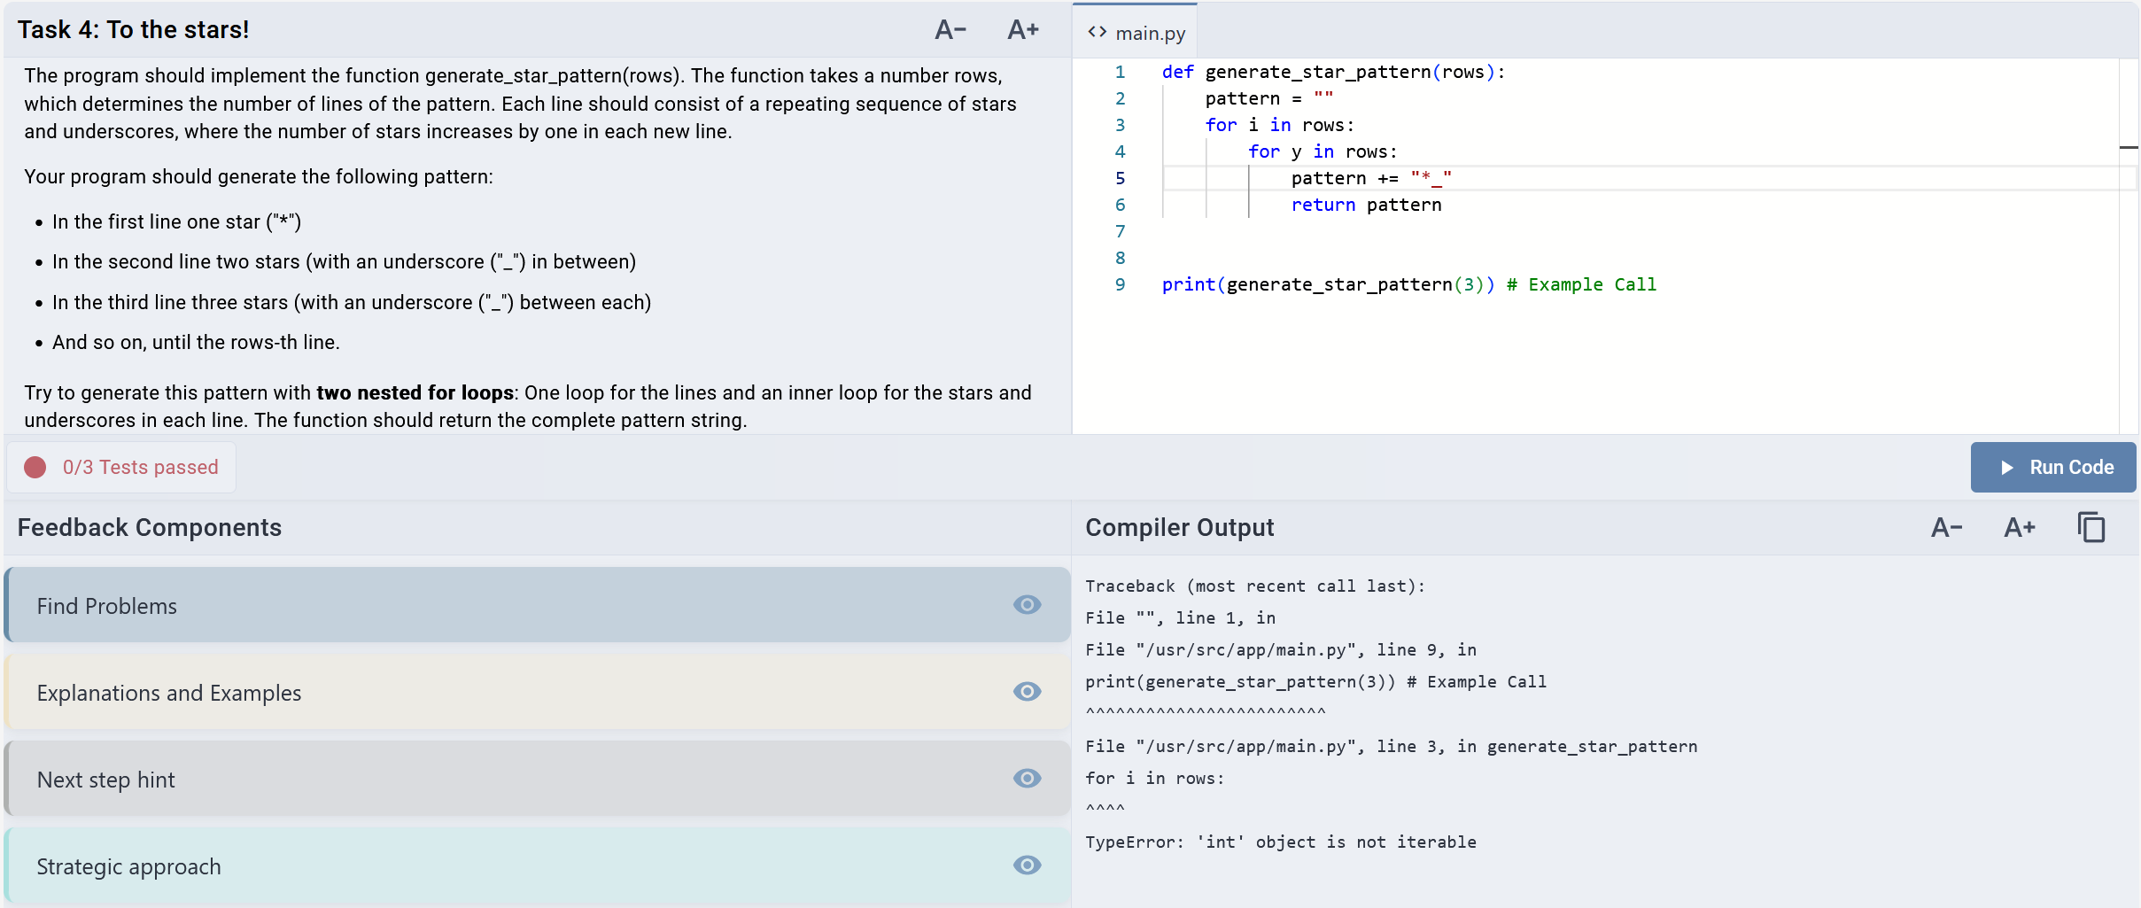
Task: Place cursor on code line 5 in editor
Action: click(1506, 179)
